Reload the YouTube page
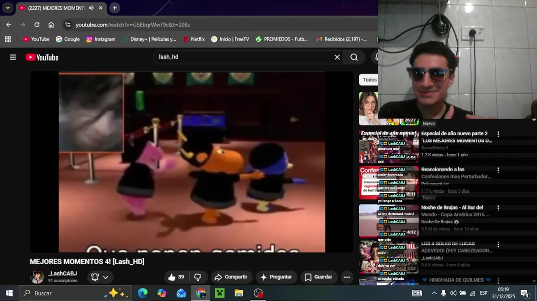Image resolution: width=537 pixels, height=301 pixels. (x=37, y=25)
